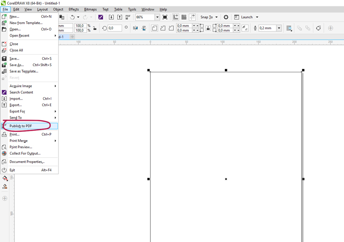Click the rotation angle input field
This screenshot has width=344, height=242.
click(114, 28)
